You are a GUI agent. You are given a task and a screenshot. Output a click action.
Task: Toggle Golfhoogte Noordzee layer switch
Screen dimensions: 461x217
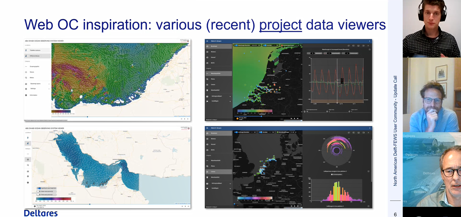236,132
